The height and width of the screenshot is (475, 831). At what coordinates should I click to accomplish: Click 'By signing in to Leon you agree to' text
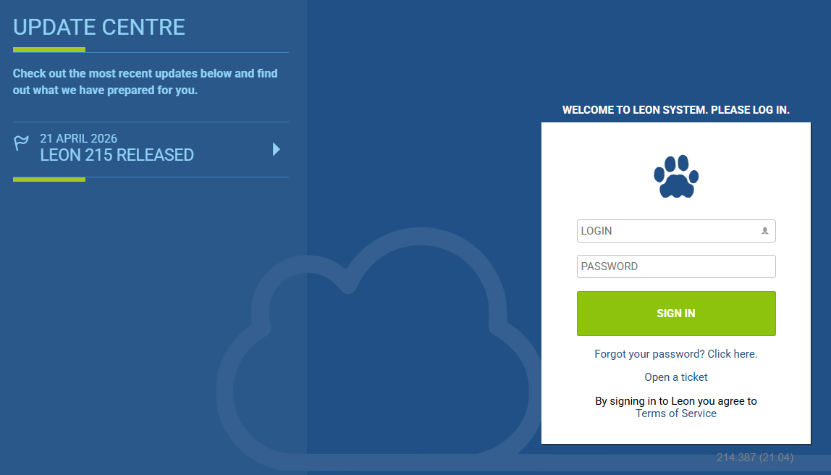click(675, 401)
